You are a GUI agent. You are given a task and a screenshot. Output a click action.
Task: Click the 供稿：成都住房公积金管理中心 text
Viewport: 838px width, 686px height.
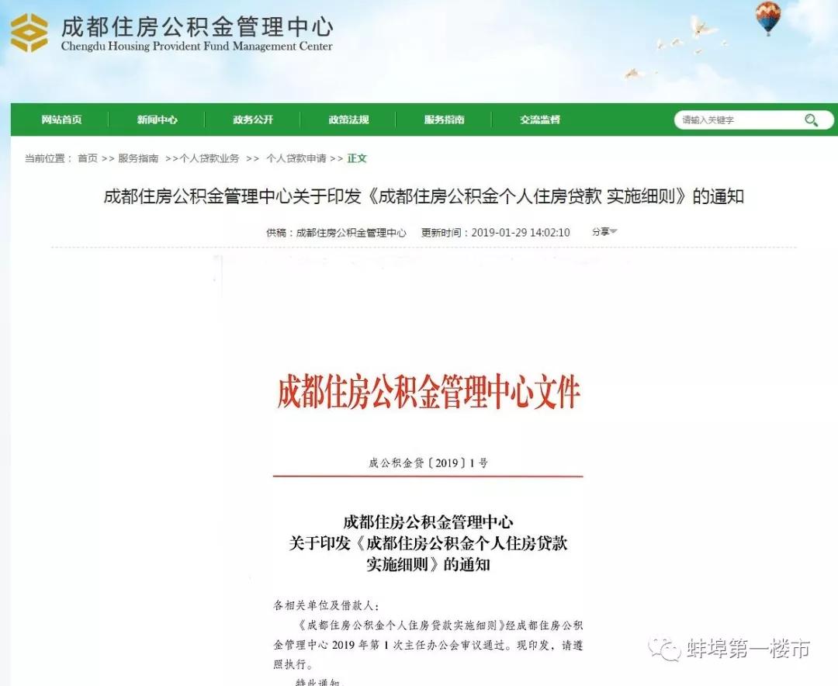pyautogui.click(x=336, y=232)
